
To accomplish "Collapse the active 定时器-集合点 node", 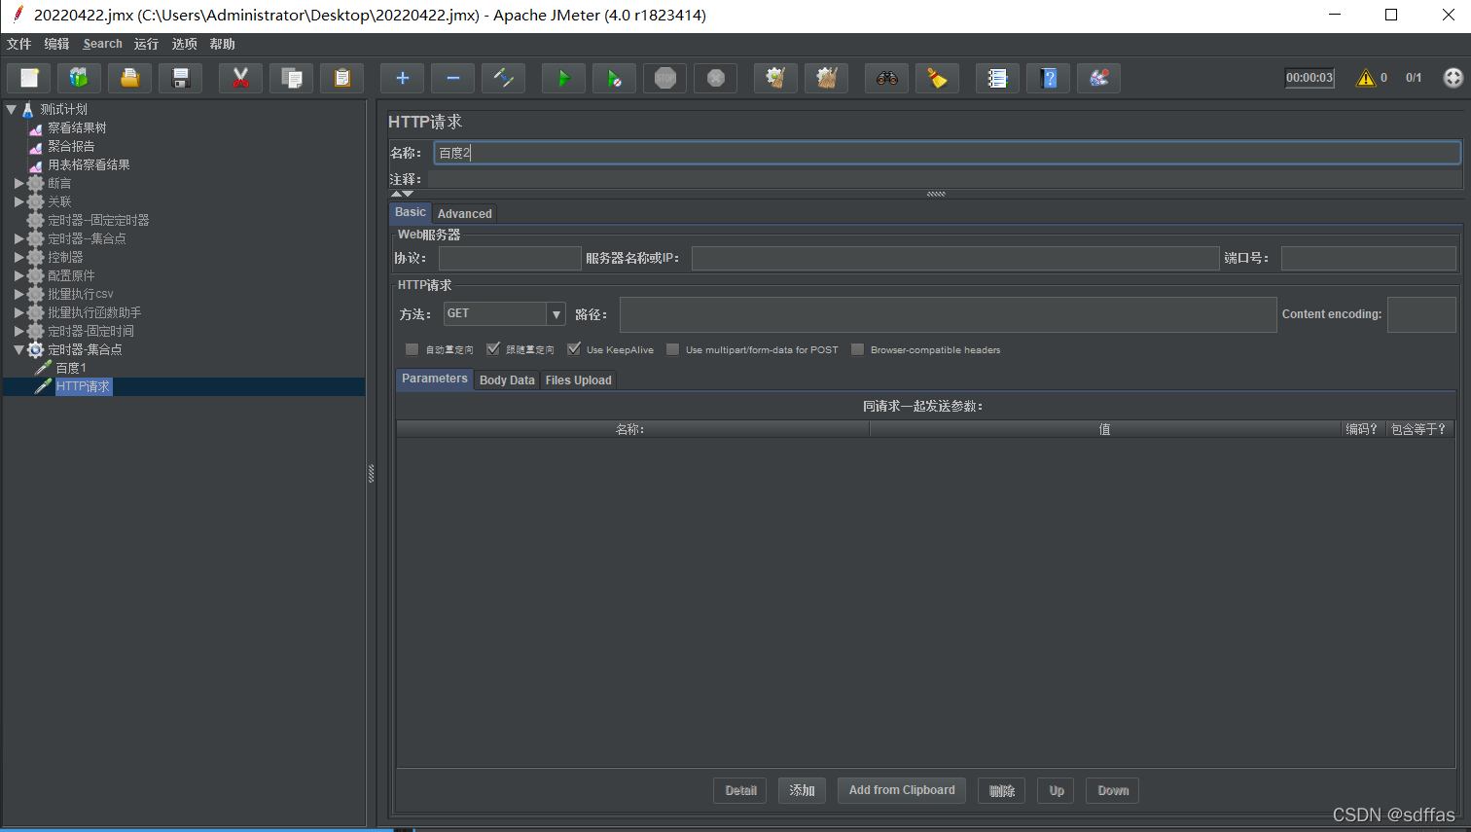I will tap(18, 349).
